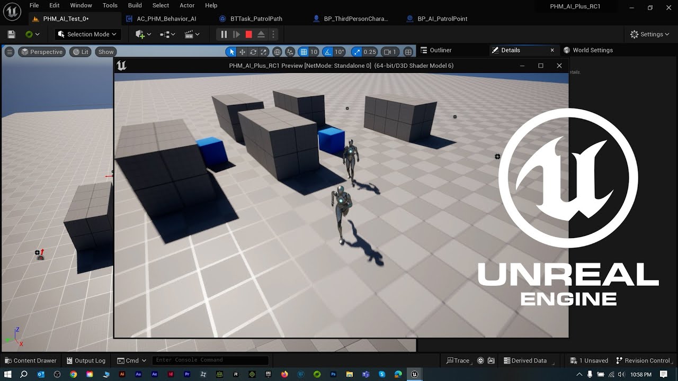This screenshot has width=678, height=381.
Task: Stop the play session with the red square
Action: (x=248, y=34)
